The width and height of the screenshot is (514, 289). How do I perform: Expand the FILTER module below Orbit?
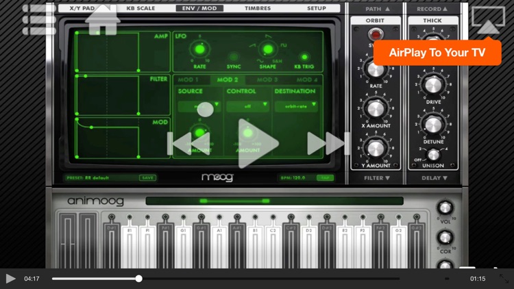377,178
